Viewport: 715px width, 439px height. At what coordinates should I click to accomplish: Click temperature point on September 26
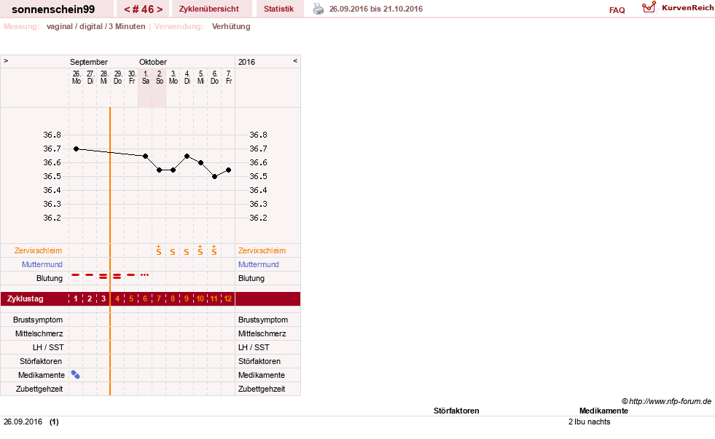point(76,149)
